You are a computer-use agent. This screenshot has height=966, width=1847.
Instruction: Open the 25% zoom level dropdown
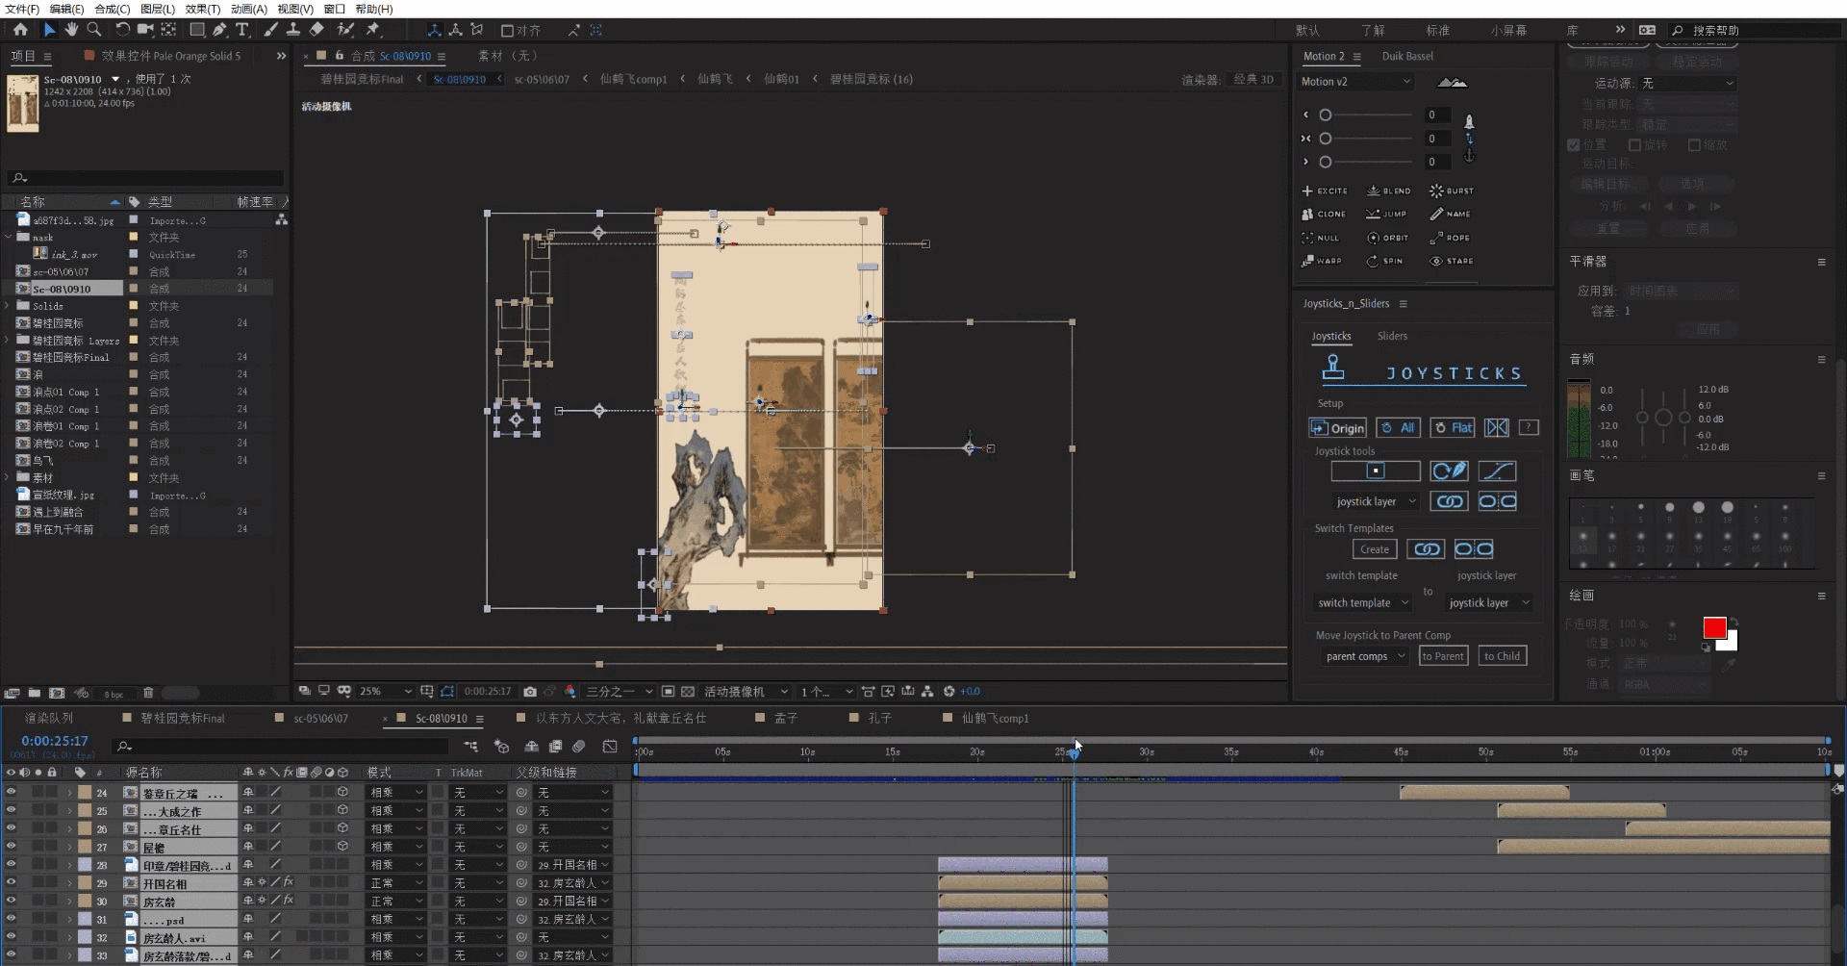tap(385, 691)
